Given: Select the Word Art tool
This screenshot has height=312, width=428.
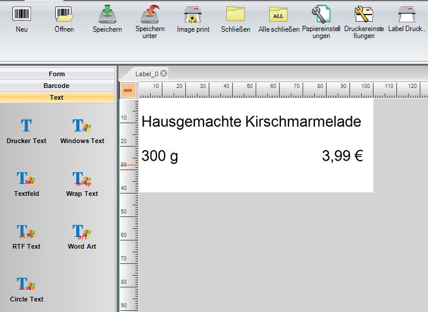Looking at the screenshot, I should click(x=82, y=236).
